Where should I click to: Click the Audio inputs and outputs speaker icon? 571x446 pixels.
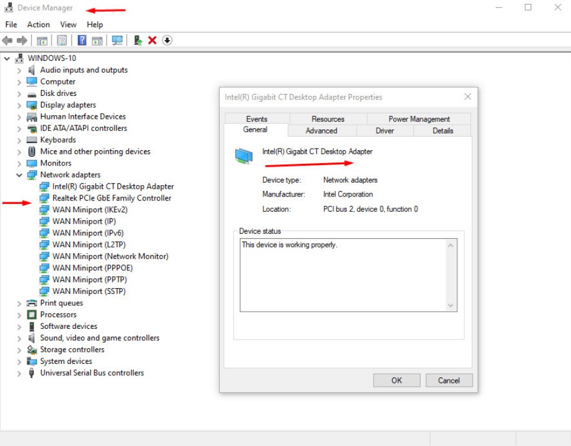[x=31, y=70]
